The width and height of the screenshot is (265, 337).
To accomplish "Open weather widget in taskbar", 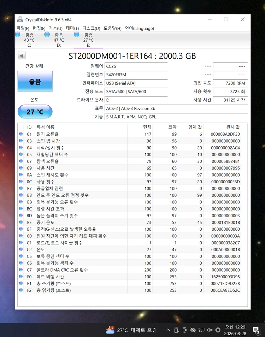I will (x=131, y=330).
